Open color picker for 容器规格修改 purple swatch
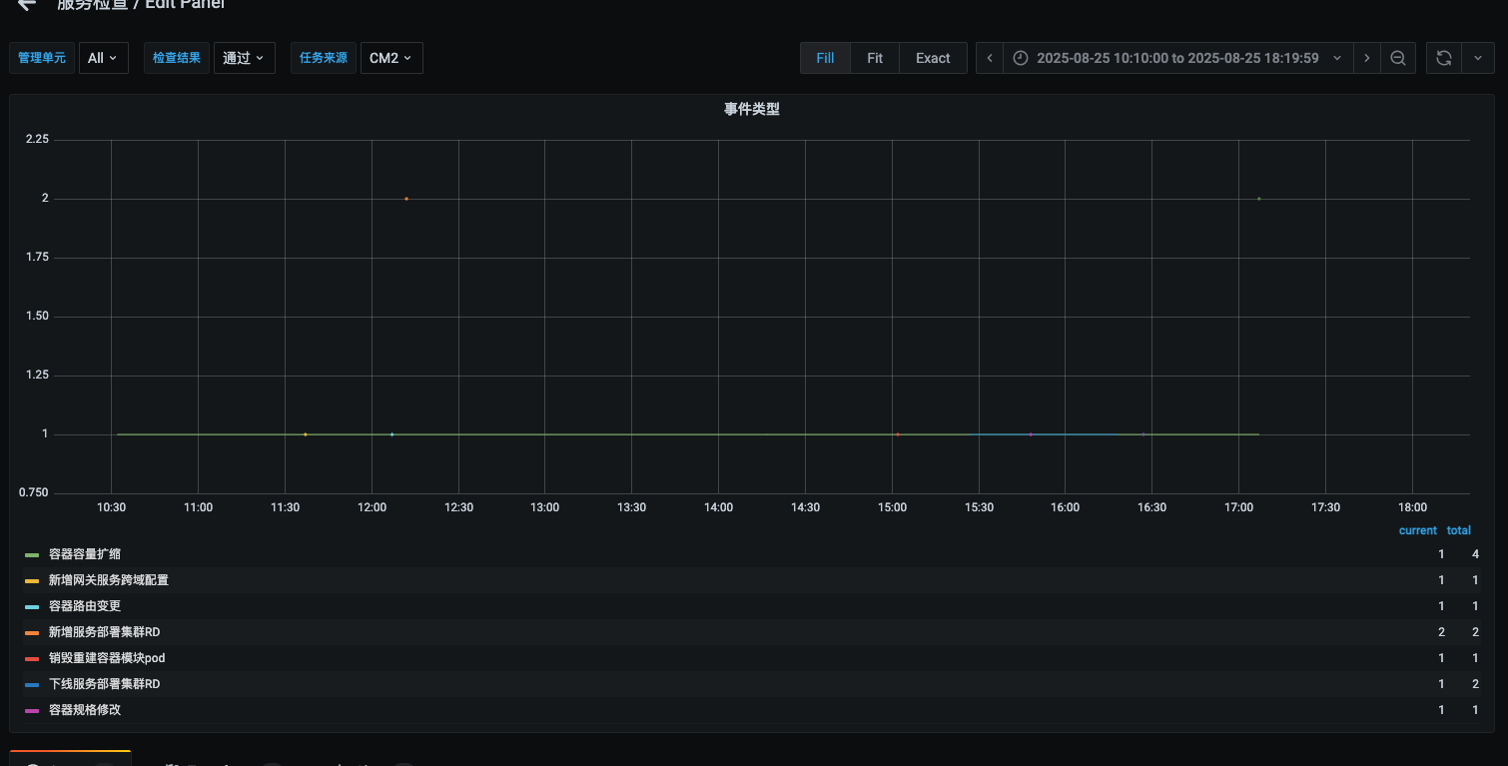The height and width of the screenshot is (766, 1508). [32, 710]
